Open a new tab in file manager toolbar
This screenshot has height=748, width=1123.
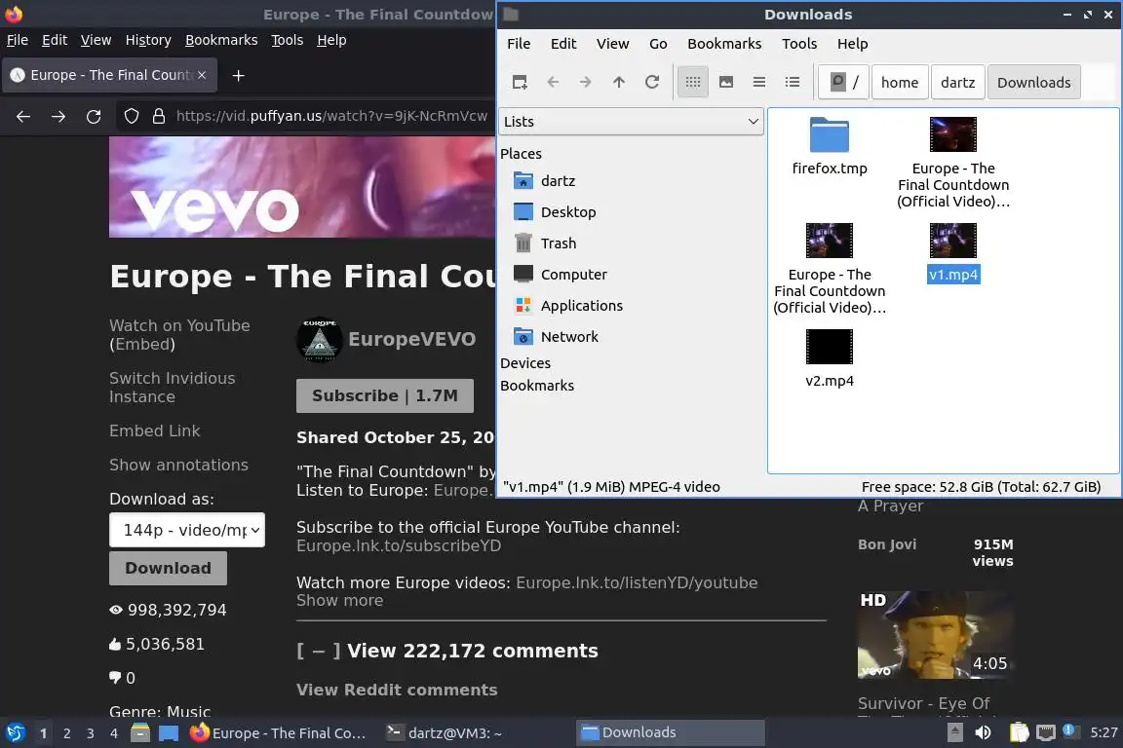point(520,83)
